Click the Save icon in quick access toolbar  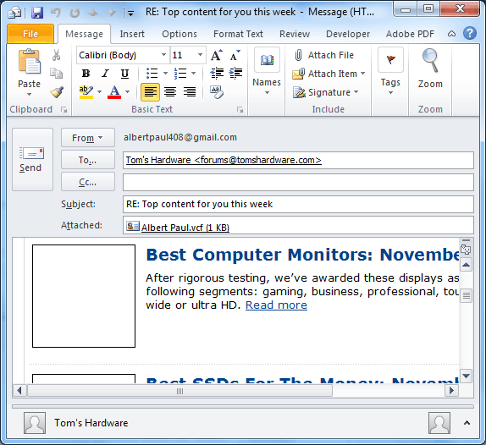click(x=37, y=13)
